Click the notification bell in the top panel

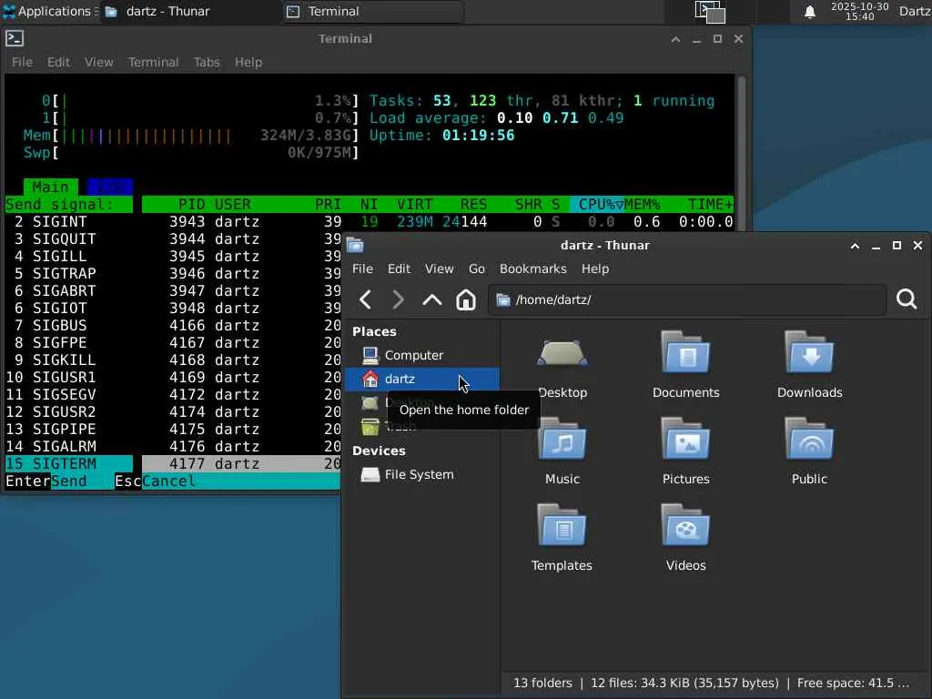click(809, 12)
